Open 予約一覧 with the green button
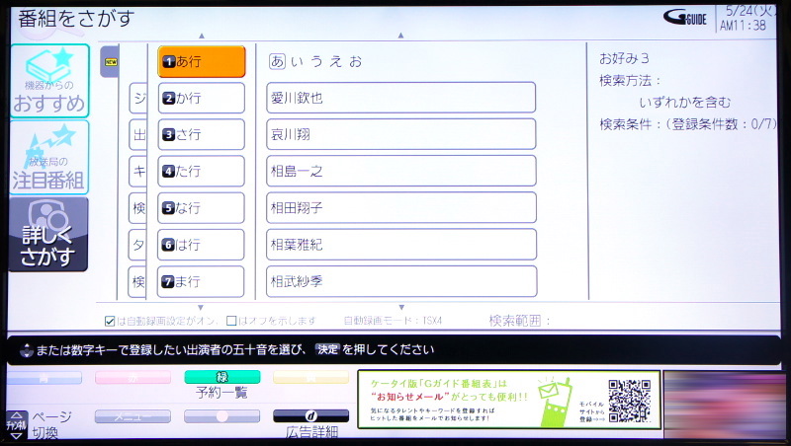This screenshot has height=446, width=791. point(222,377)
